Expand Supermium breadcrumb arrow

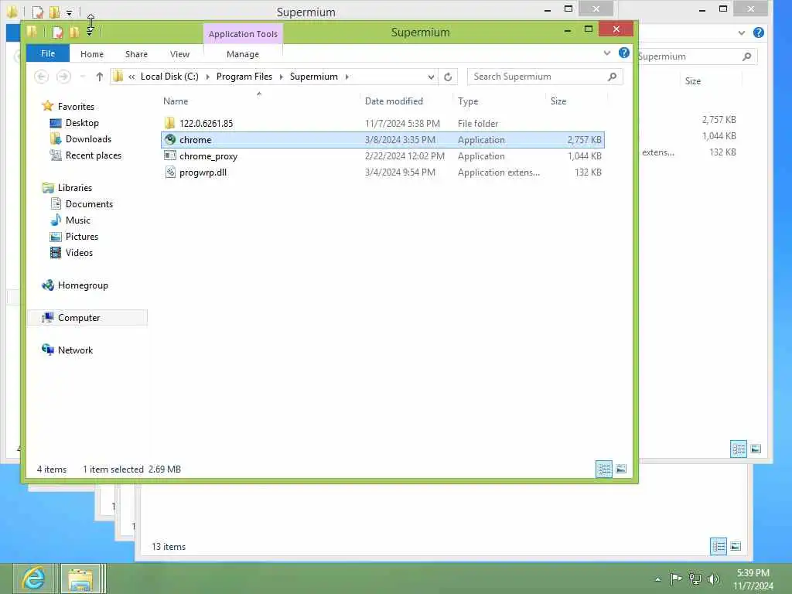pyautogui.click(x=347, y=77)
